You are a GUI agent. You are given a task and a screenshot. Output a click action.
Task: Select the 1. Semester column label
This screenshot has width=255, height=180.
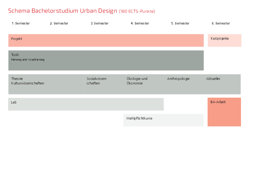21,23
